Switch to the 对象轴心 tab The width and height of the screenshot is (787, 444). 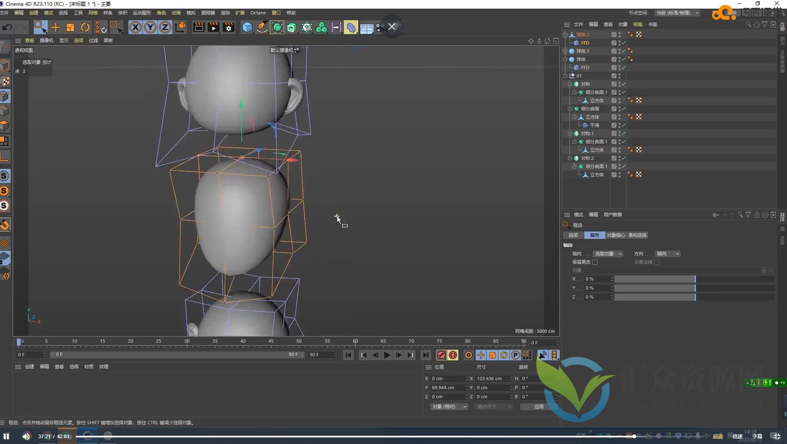[x=617, y=235]
